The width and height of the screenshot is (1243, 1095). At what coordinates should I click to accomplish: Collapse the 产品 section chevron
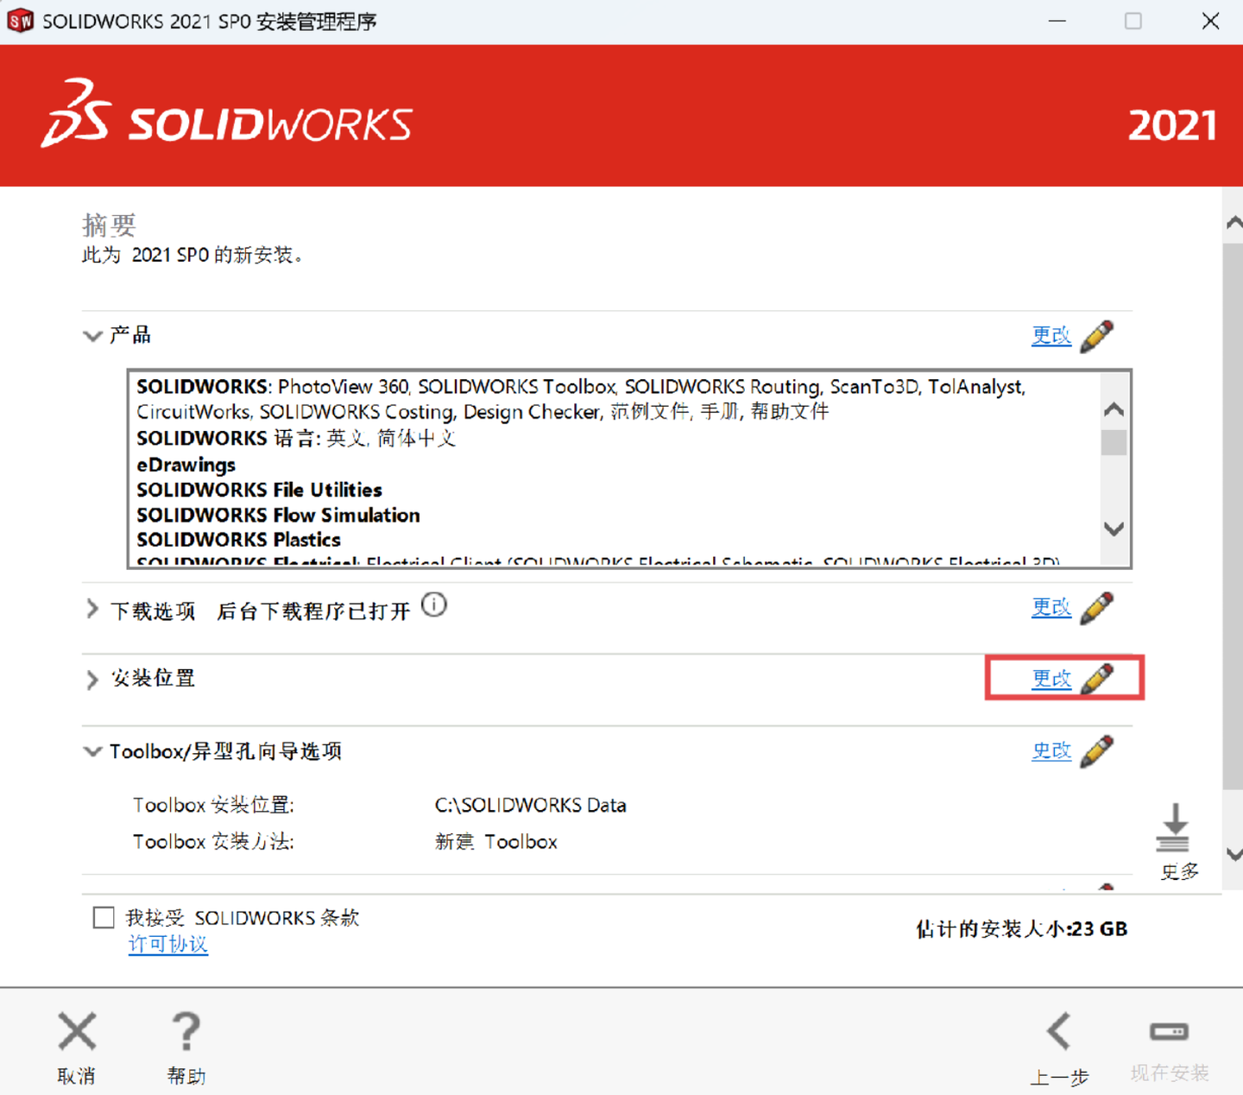pos(92,336)
